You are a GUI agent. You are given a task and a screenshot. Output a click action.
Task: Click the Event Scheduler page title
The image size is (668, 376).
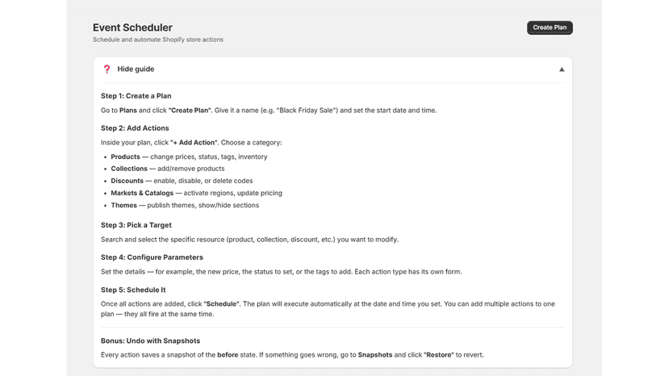pyautogui.click(x=132, y=27)
